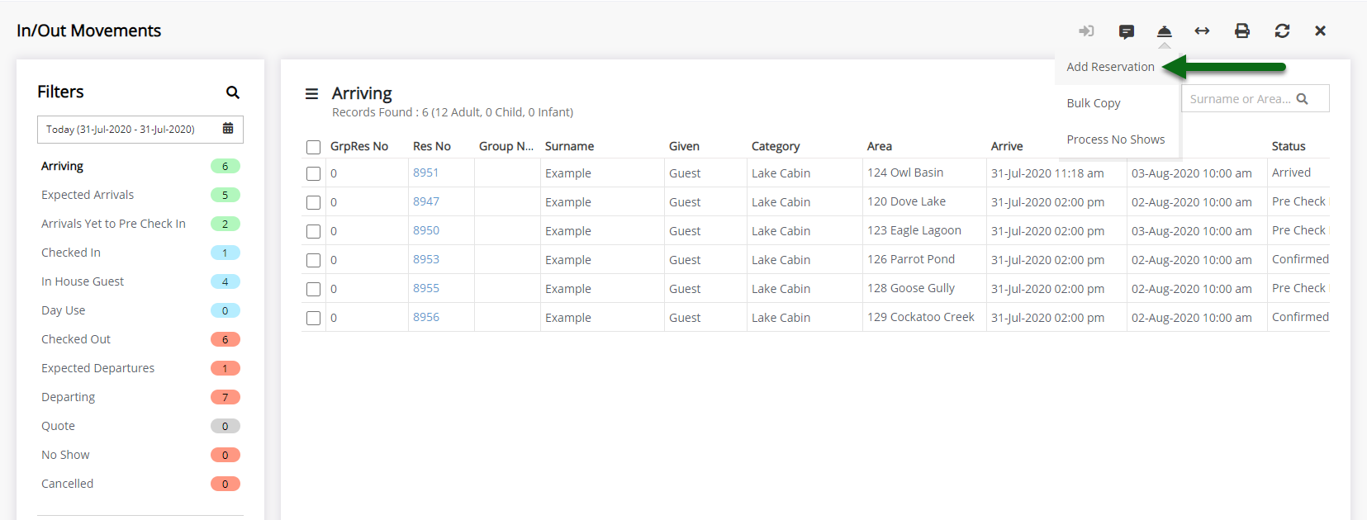Viewport: 1367px width, 520px height.
Task: Open reservation number 8951 link
Action: coord(426,173)
